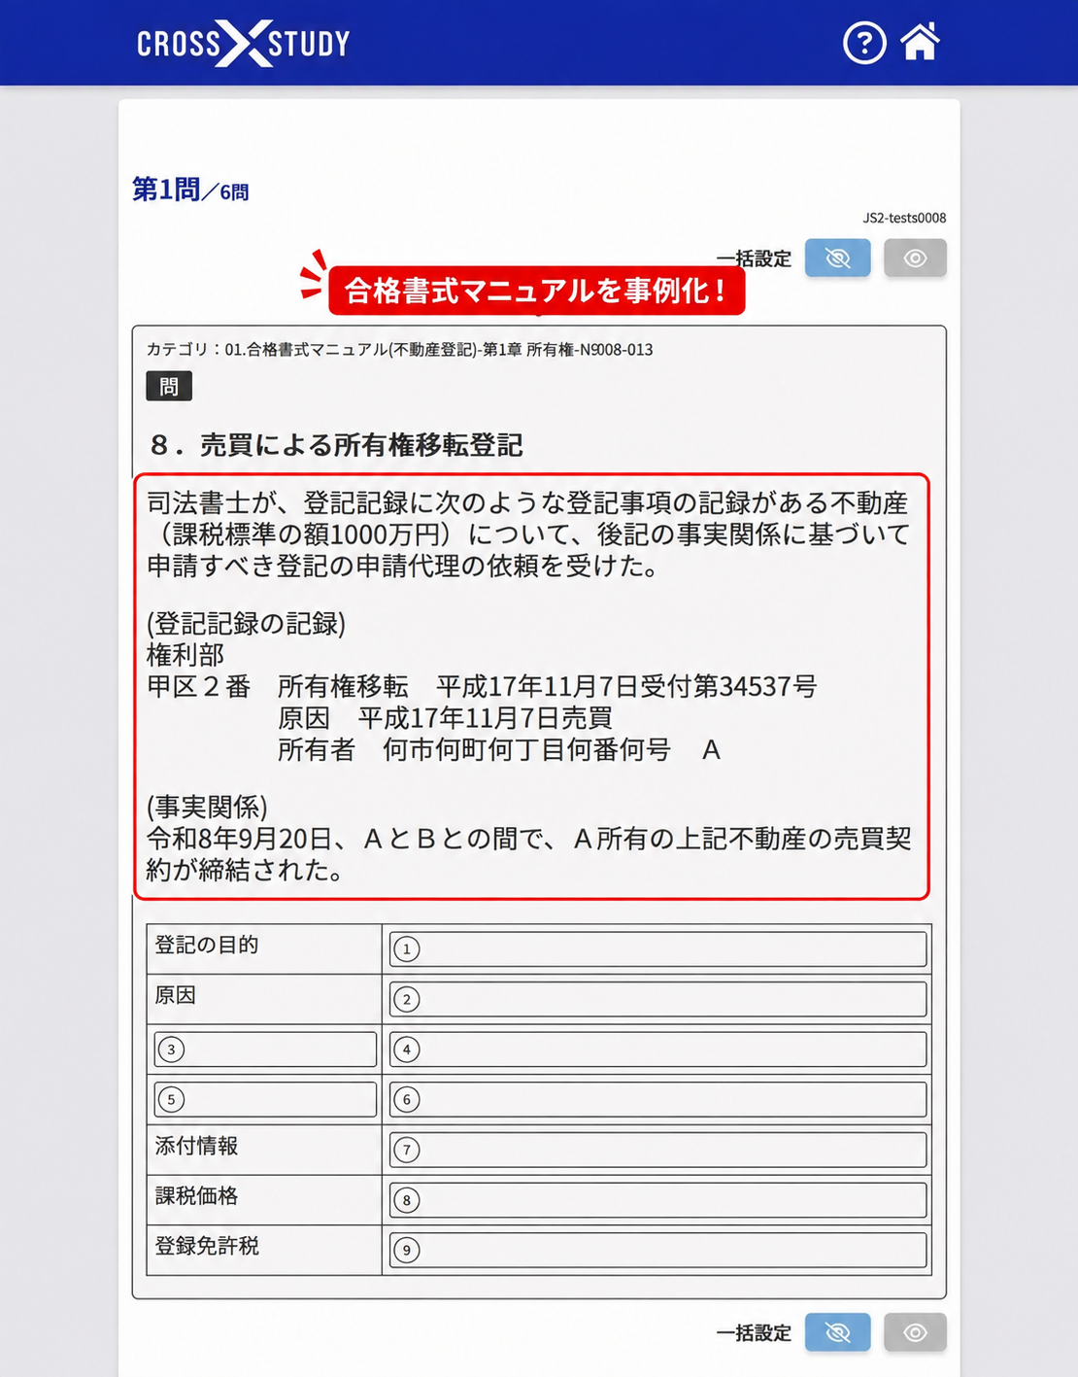This screenshot has height=1377, width=1078.
Task: Reveal answer field 9 for 登録免許税
Action: pos(657,1250)
